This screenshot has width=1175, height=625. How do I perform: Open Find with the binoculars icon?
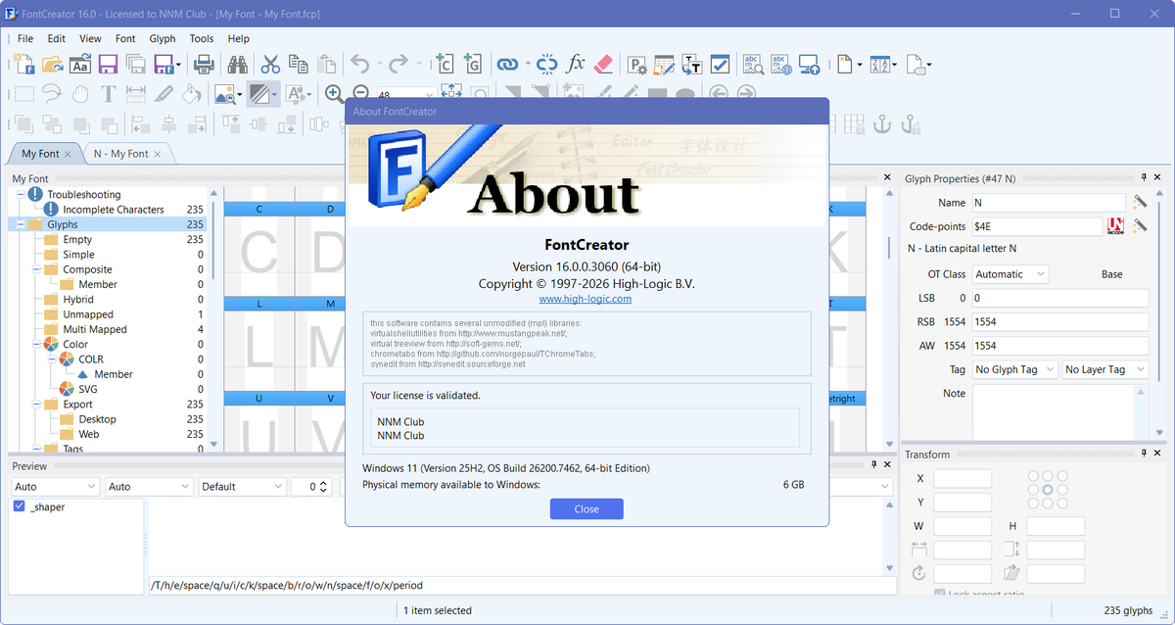[x=237, y=65]
